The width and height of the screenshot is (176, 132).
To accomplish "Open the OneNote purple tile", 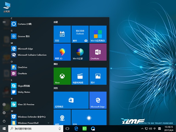I will (x=98, y=52).
